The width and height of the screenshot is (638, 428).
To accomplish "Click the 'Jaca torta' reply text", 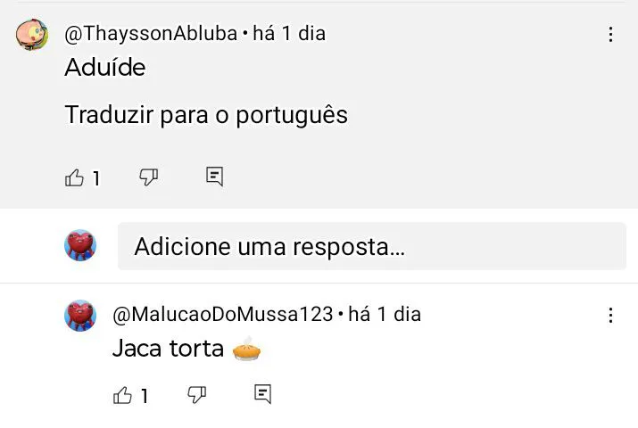I will click(x=168, y=349).
